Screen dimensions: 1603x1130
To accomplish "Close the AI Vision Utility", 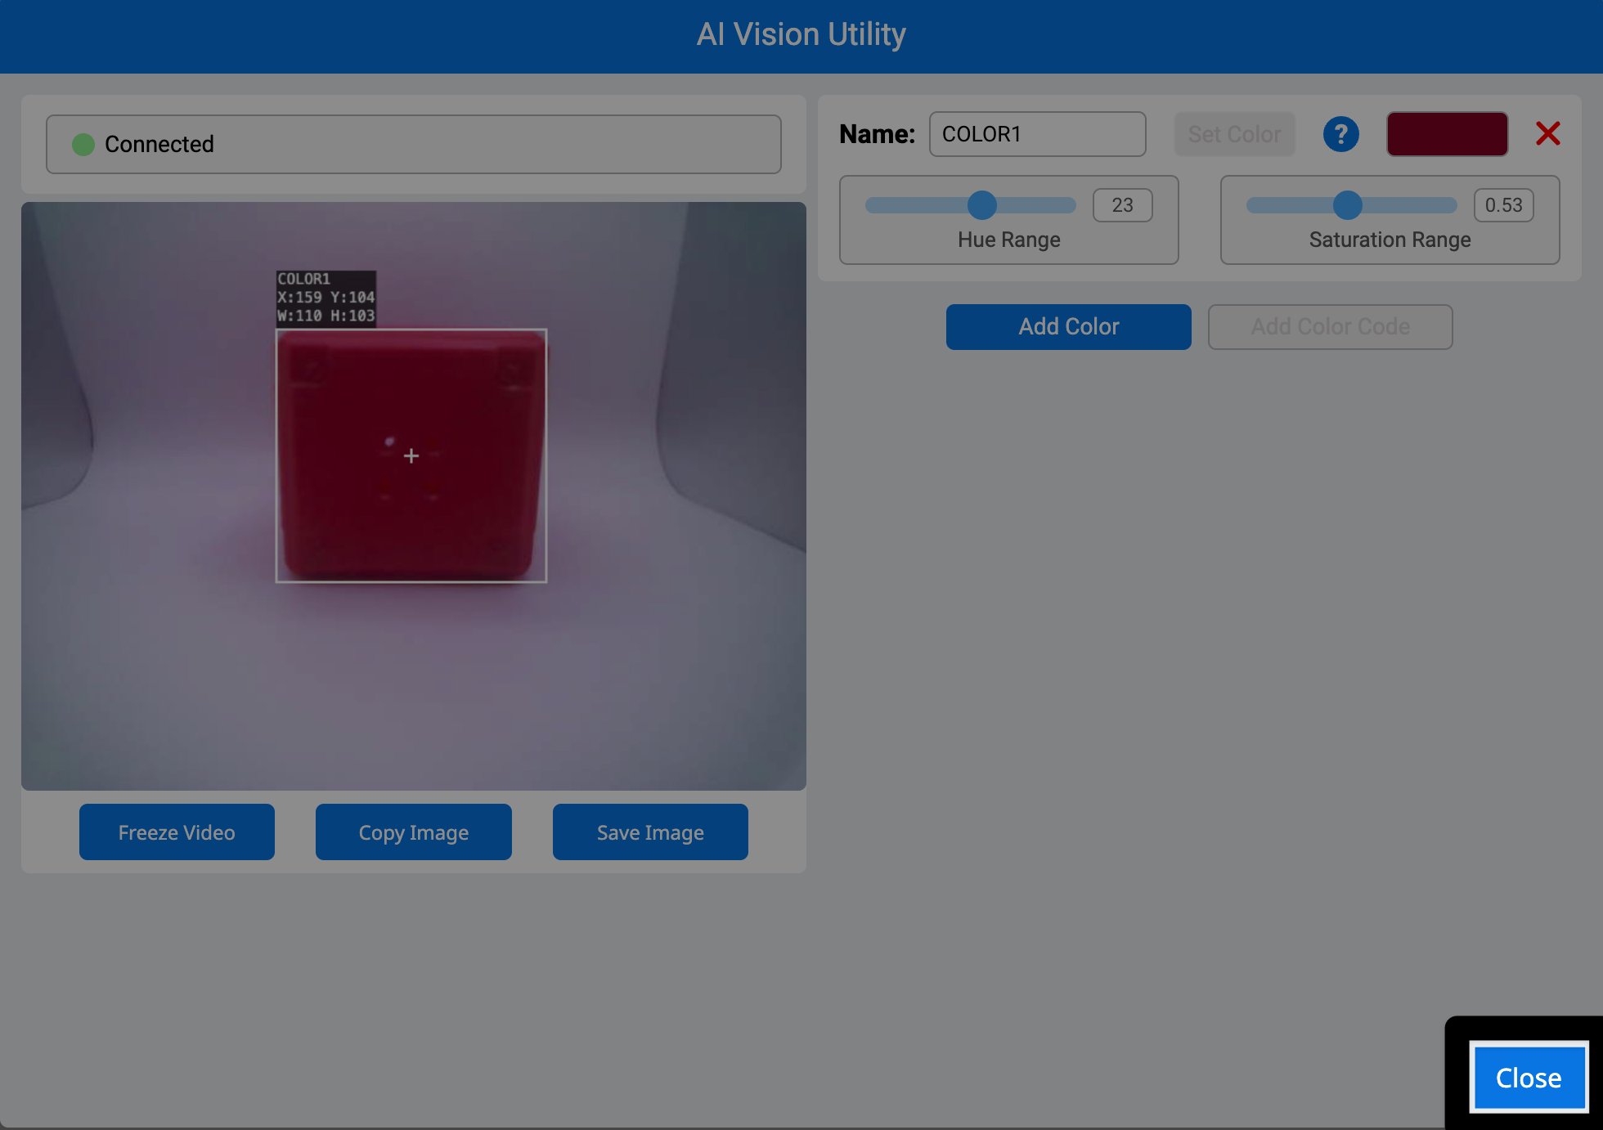I will coord(1529,1078).
